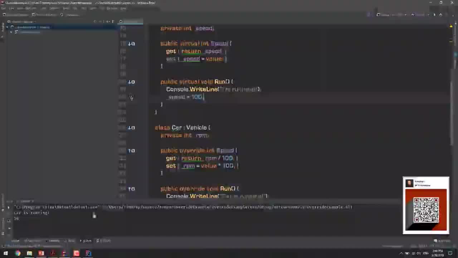Image resolution: width=458 pixels, height=258 pixels.
Task: Click the '_speed = 100' statement
Action: (x=186, y=97)
